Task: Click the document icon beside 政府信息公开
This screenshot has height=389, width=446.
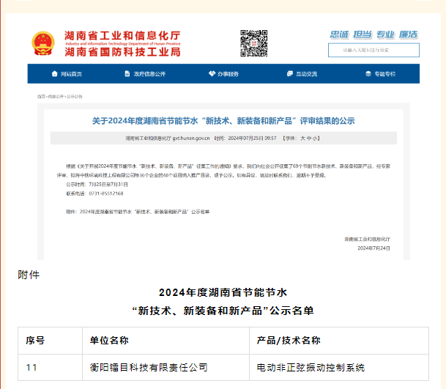Action: pyautogui.click(x=127, y=74)
